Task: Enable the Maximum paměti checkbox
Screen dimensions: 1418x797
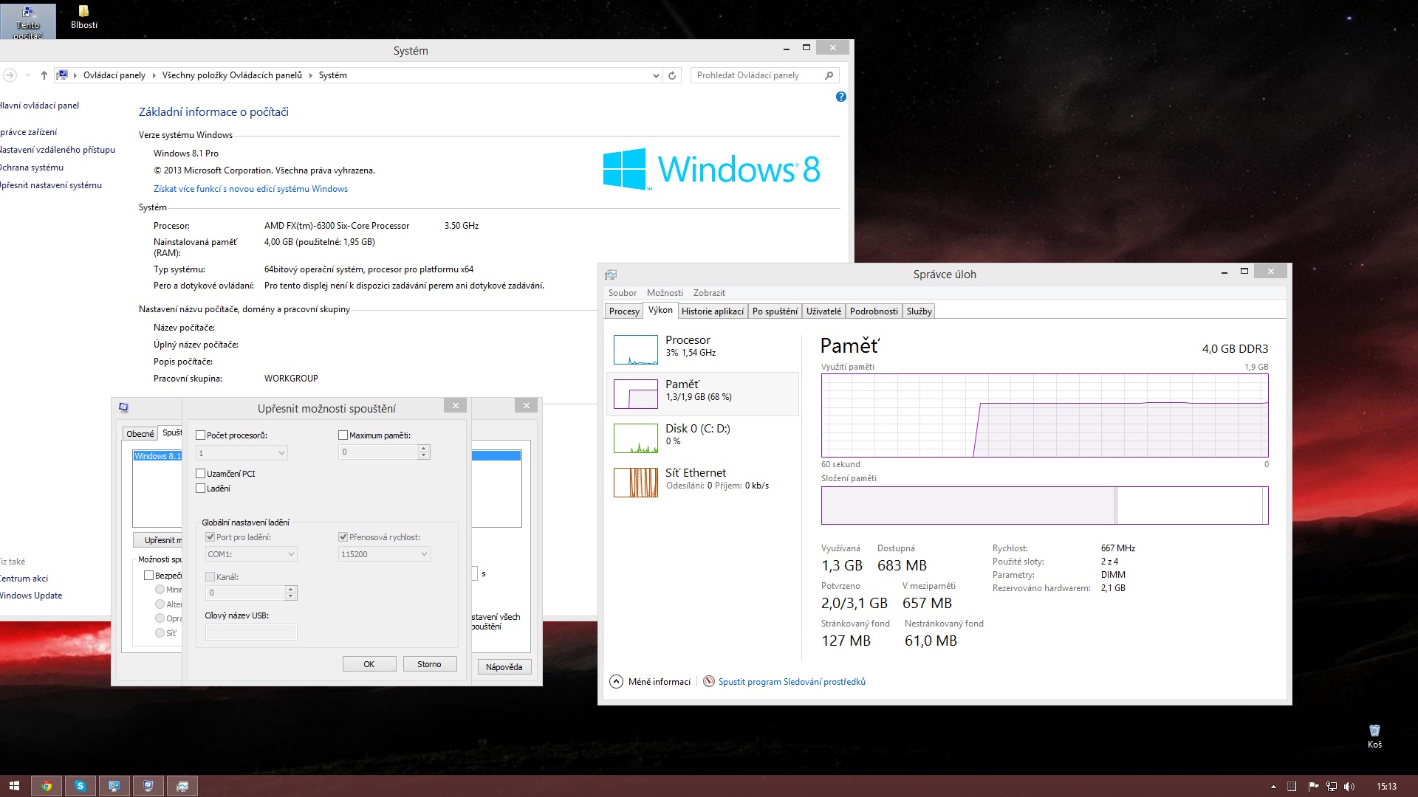Action: coord(343,435)
